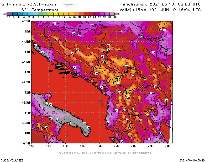Pick the dark blue -8 to -6 legend swatch
This screenshot has width=210, height=162.
tap(15, 14)
